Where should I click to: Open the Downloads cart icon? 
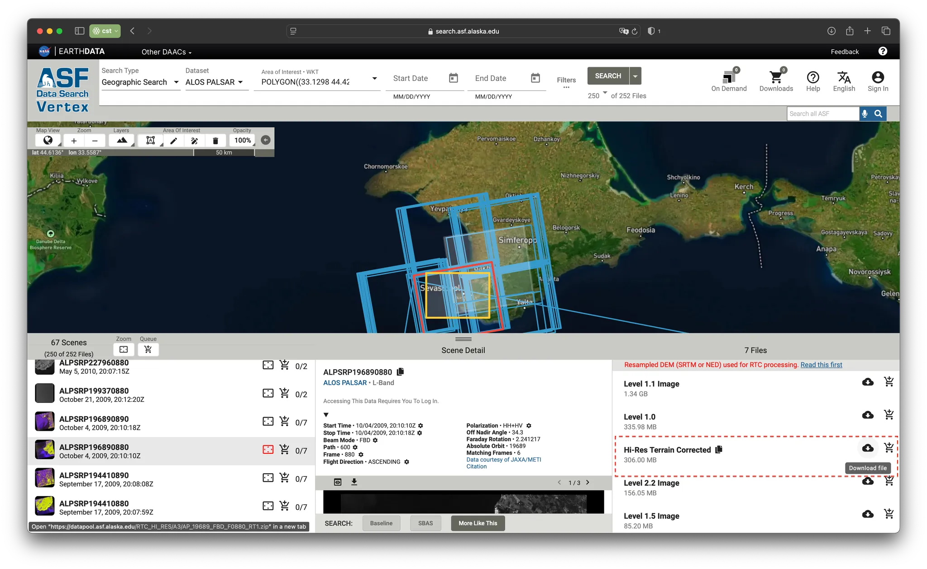(x=776, y=77)
